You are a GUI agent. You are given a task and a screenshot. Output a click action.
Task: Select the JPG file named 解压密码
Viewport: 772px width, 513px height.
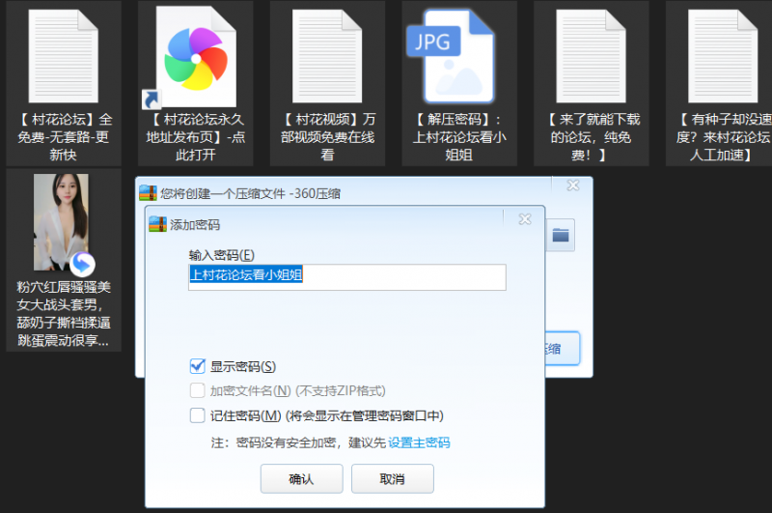tap(458, 56)
